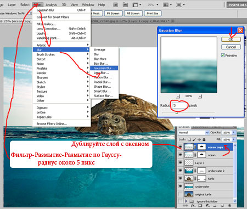Screen dimensions: 247x209
Task: Uncheck Preview in Gaussian Blur dialog
Action: tap(223, 55)
